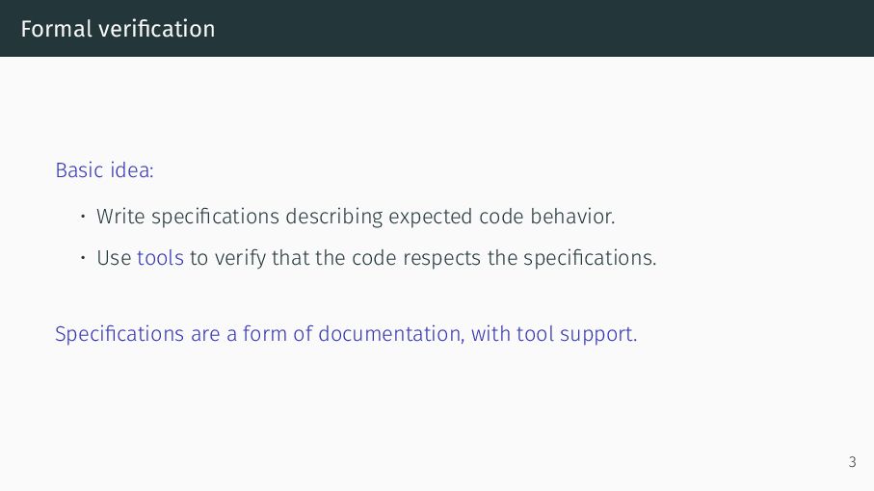Click the second bullet point marker
This screenshot has width=874, height=491.
click(x=83, y=258)
